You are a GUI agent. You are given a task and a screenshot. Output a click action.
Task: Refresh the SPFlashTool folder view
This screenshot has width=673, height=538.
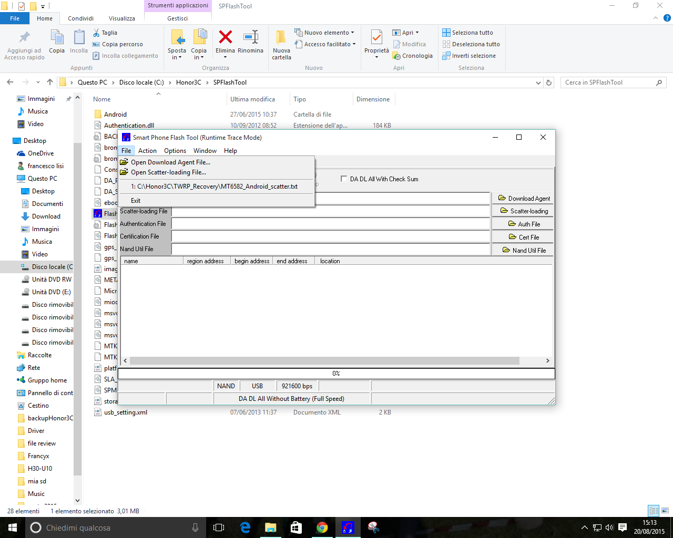[549, 82]
